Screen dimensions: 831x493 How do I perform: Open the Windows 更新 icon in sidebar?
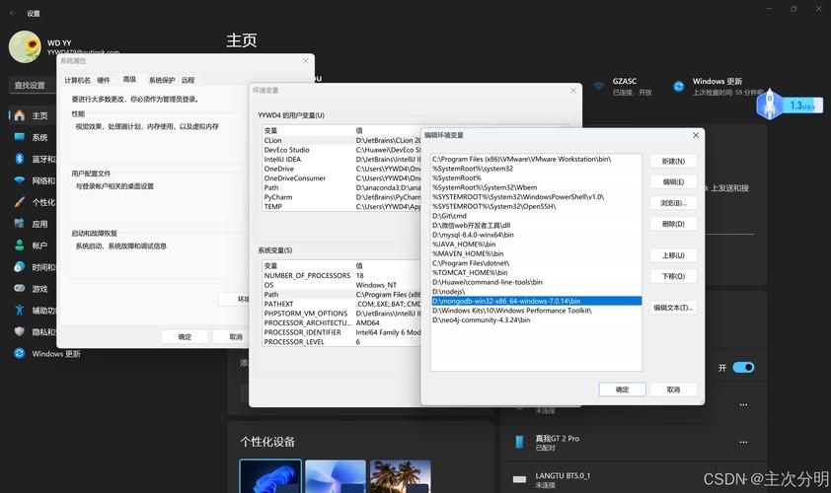[x=20, y=353]
